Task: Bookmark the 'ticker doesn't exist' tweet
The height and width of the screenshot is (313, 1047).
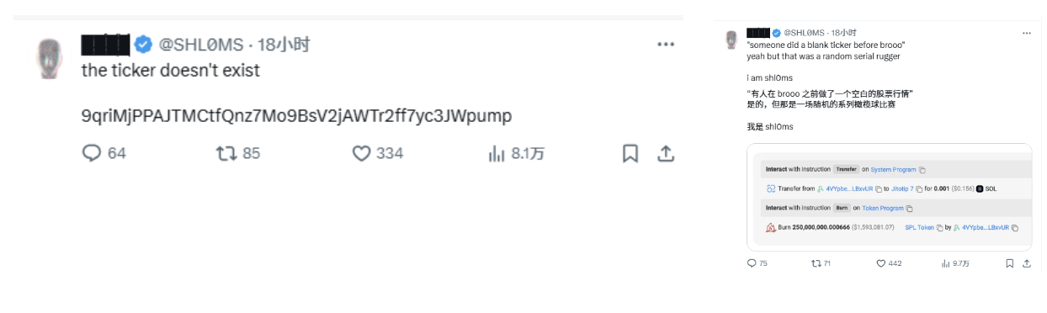Action: pos(630,153)
